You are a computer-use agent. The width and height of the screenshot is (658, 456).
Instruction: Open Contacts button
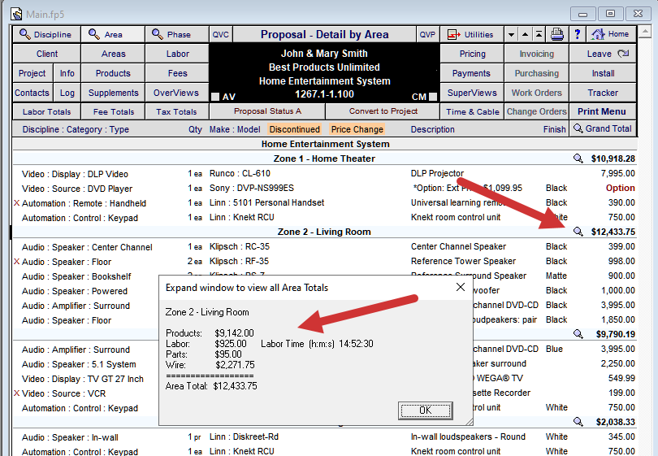(x=32, y=93)
